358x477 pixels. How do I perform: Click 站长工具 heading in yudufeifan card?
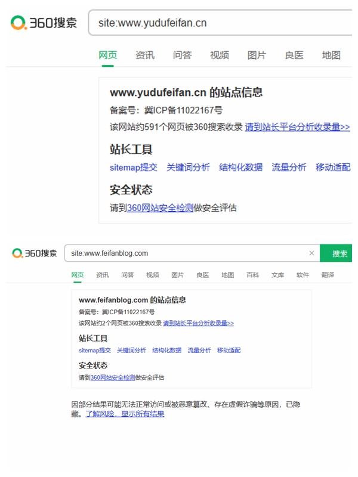pos(131,150)
